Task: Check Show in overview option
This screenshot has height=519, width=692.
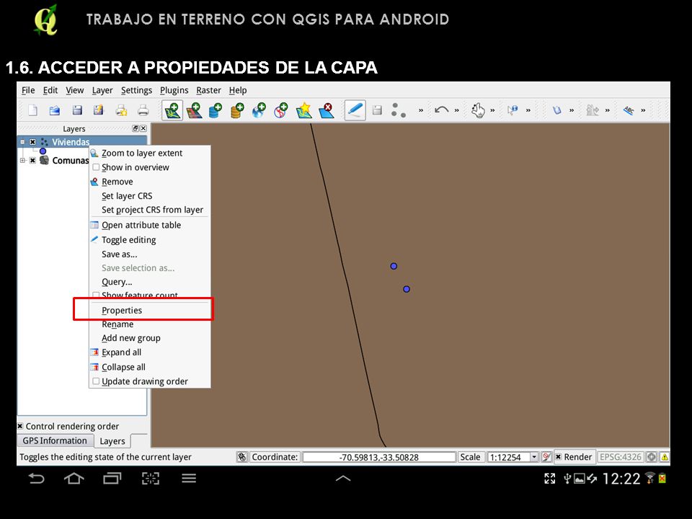Action: [96, 167]
